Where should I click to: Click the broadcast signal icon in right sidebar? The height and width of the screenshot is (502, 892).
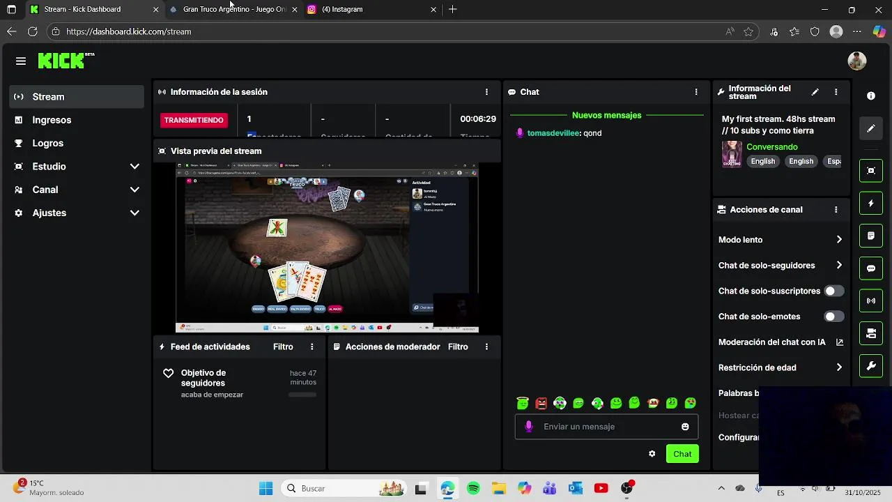pyautogui.click(x=871, y=301)
